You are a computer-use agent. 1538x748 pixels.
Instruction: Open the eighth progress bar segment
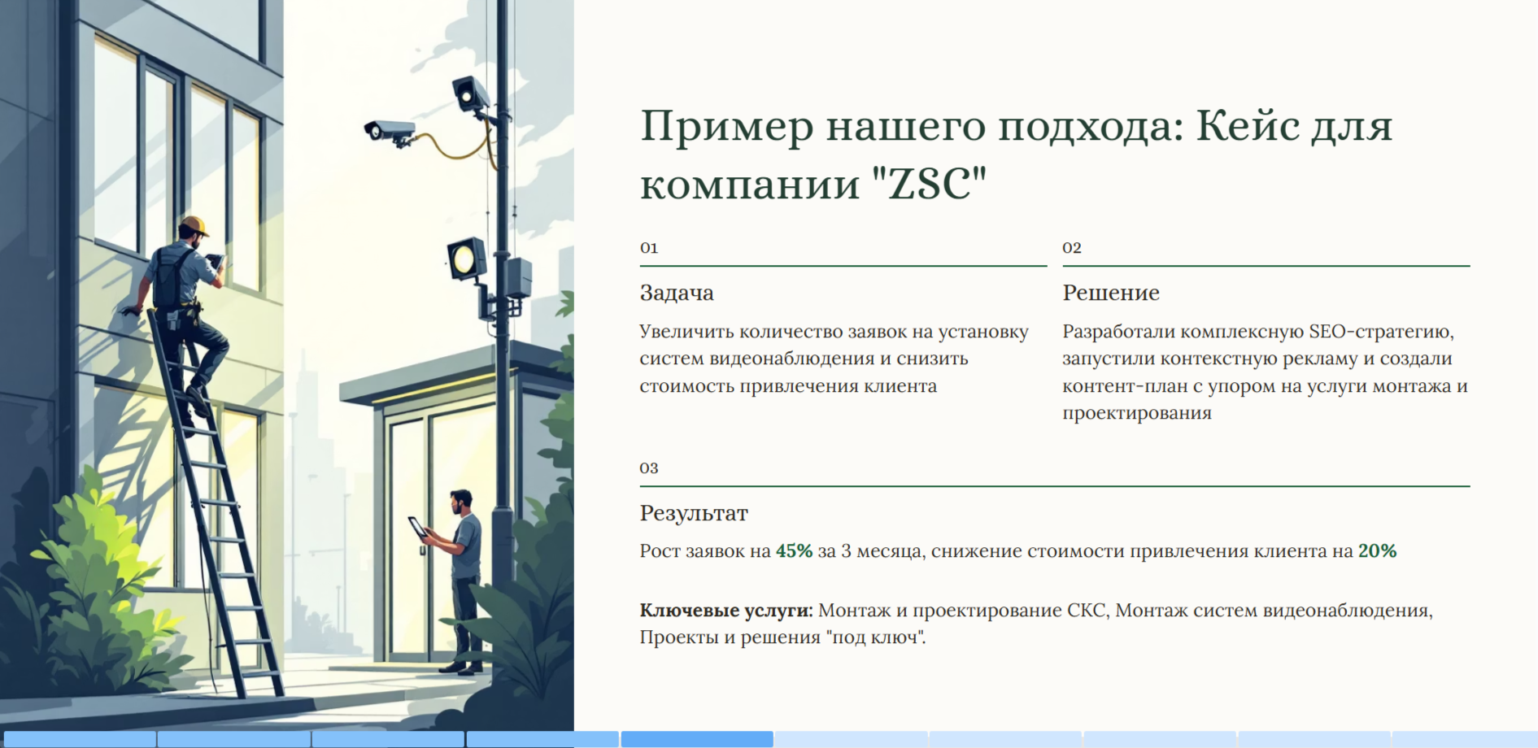[1161, 739]
